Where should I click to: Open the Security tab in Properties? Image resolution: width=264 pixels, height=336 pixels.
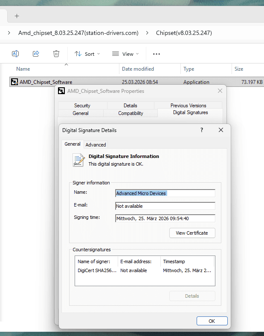tap(82, 106)
